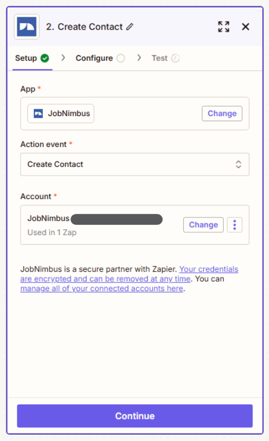The height and width of the screenshot is (441, 269).
Task: Click chevron between Setup and Configure
Action: (63, 58)
